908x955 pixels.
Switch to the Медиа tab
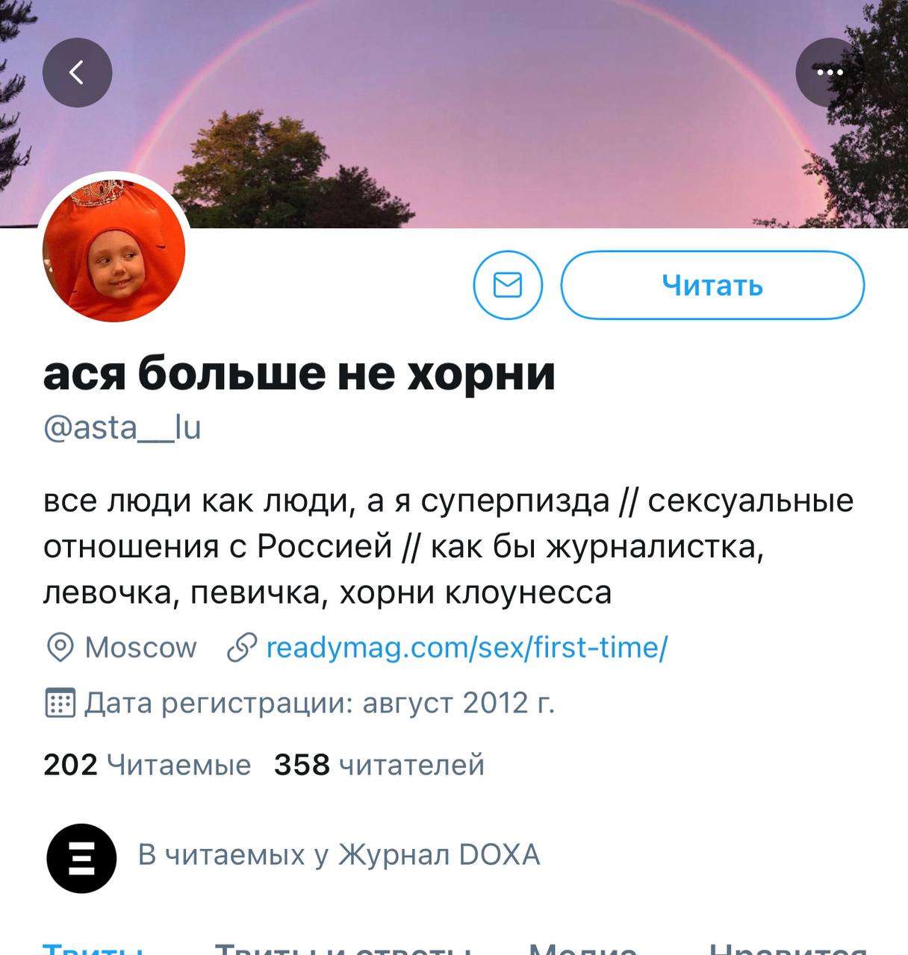click(x=583, y=948)
